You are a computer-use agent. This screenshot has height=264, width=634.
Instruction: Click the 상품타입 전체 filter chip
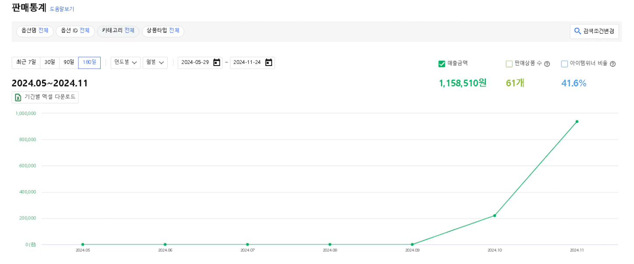point(163,31)
